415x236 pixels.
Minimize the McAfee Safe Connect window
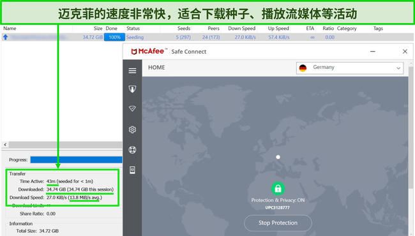pos(373,52)
